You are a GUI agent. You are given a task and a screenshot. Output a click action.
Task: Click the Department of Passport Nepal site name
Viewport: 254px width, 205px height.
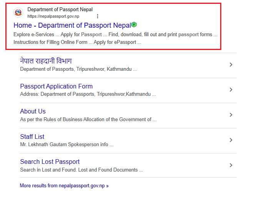(60, 10)
